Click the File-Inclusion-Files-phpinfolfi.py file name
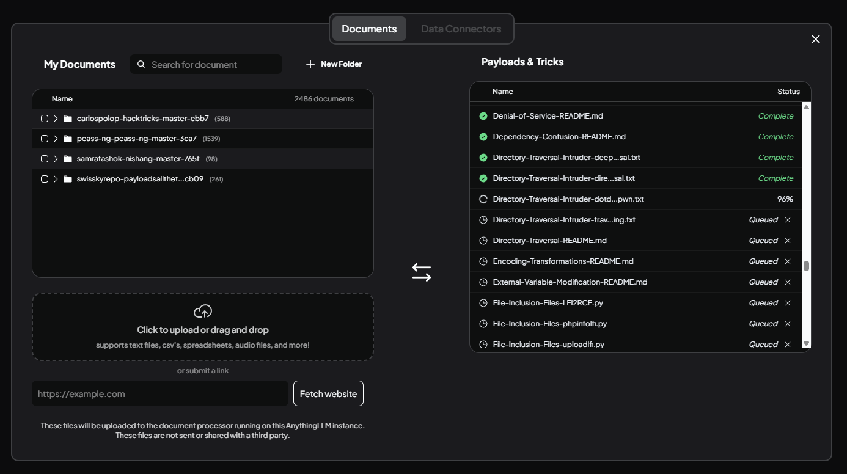This screenshot has height=474, width=847. 550,324
